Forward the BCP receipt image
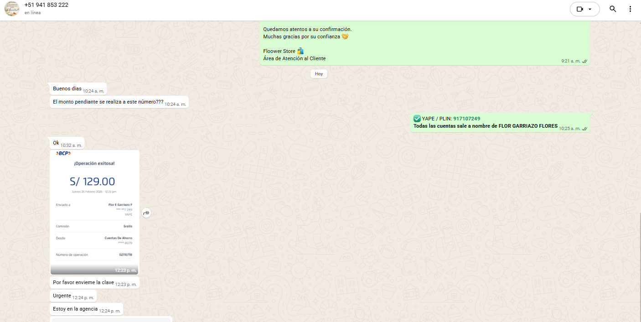Screen dimensions: 641x322 coord(146,213)
